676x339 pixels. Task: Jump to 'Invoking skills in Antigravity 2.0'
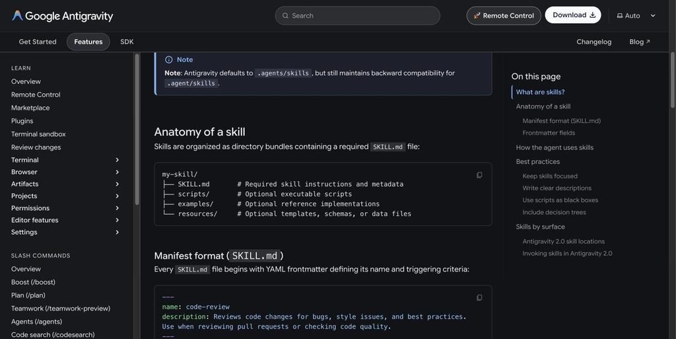567,254
